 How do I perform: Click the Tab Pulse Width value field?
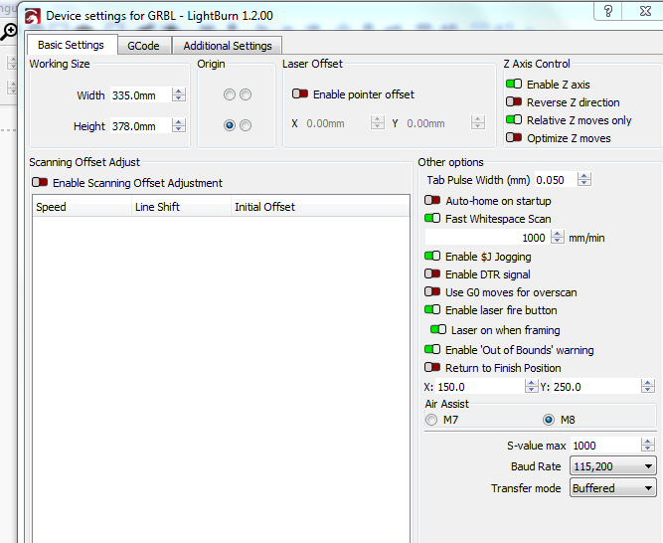556,180
